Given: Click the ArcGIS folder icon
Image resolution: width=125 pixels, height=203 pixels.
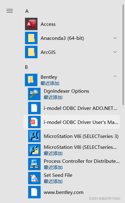Looking at the screenshot, I should [x=31, y=52].
